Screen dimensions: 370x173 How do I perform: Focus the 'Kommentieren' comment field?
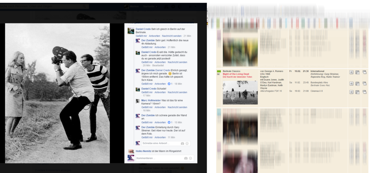[x=165, y=158]
